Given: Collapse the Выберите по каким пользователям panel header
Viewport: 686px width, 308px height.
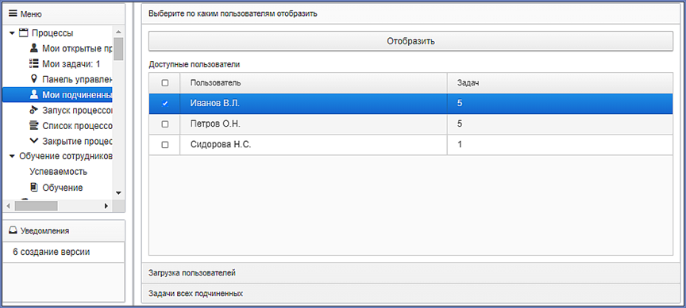Looking at the screenshot, I should (410, 13).
